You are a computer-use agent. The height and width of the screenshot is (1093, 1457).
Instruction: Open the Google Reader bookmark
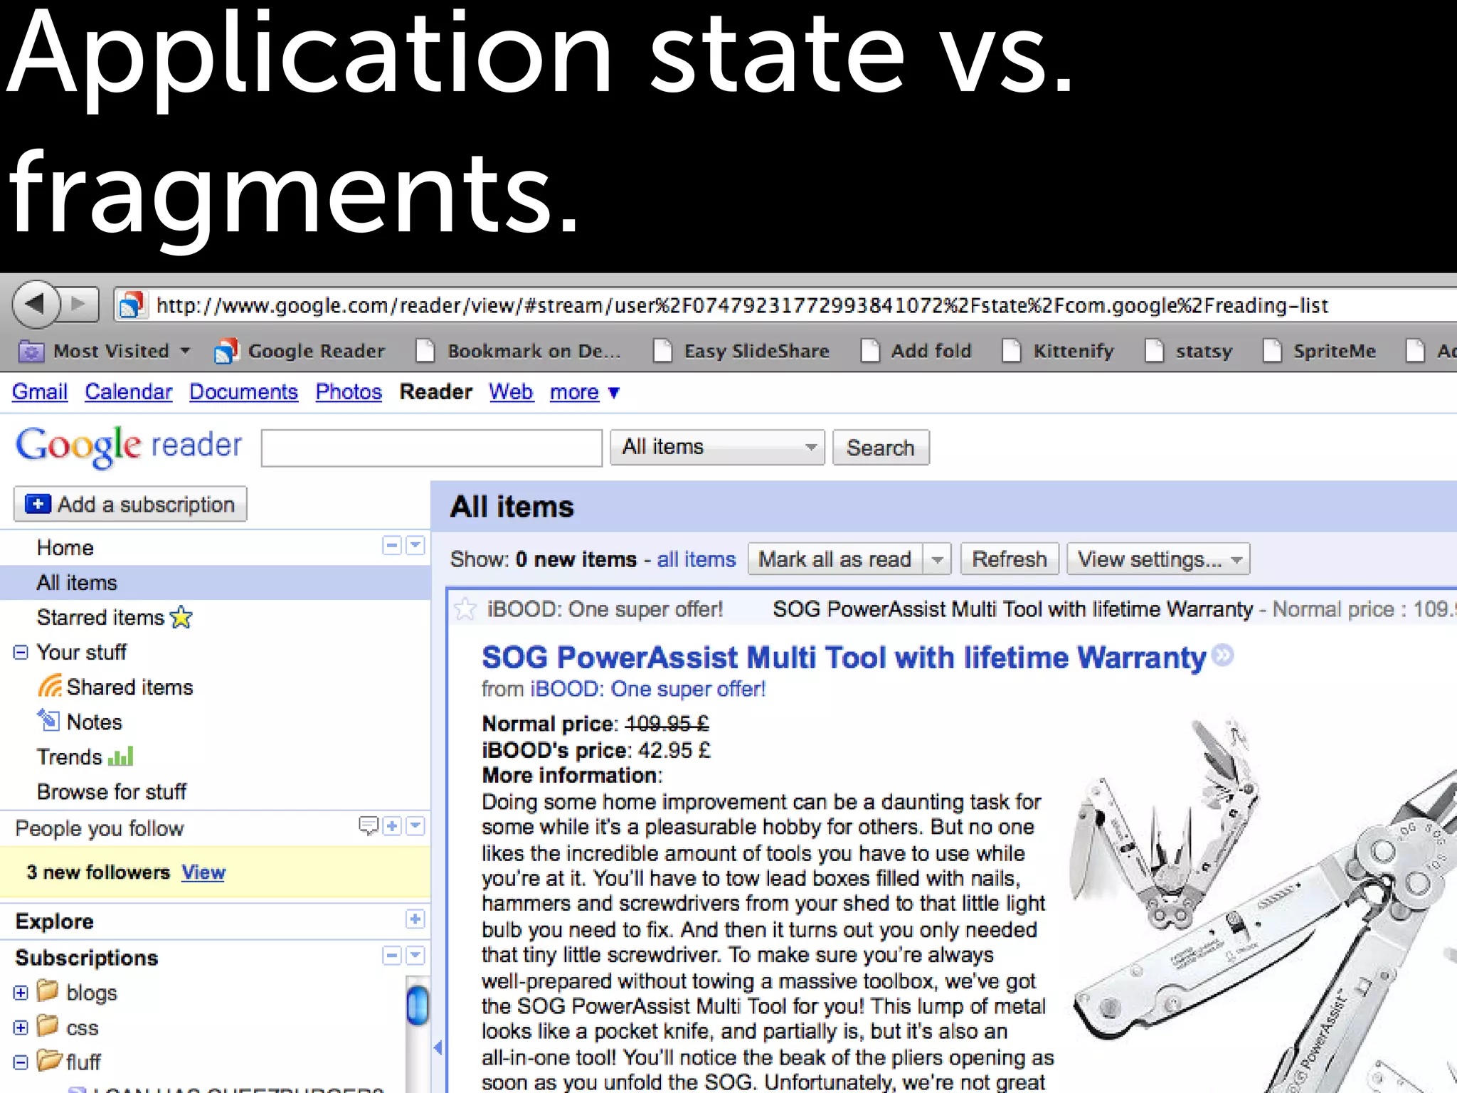pos(300,351)
